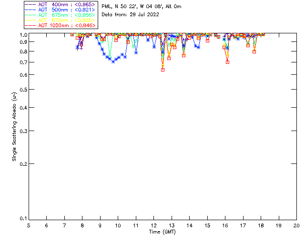The height and width of the screenshot is (244, 305).
Task: Click the y-axis tick label 0.6
Action: (x=23, y=75)
